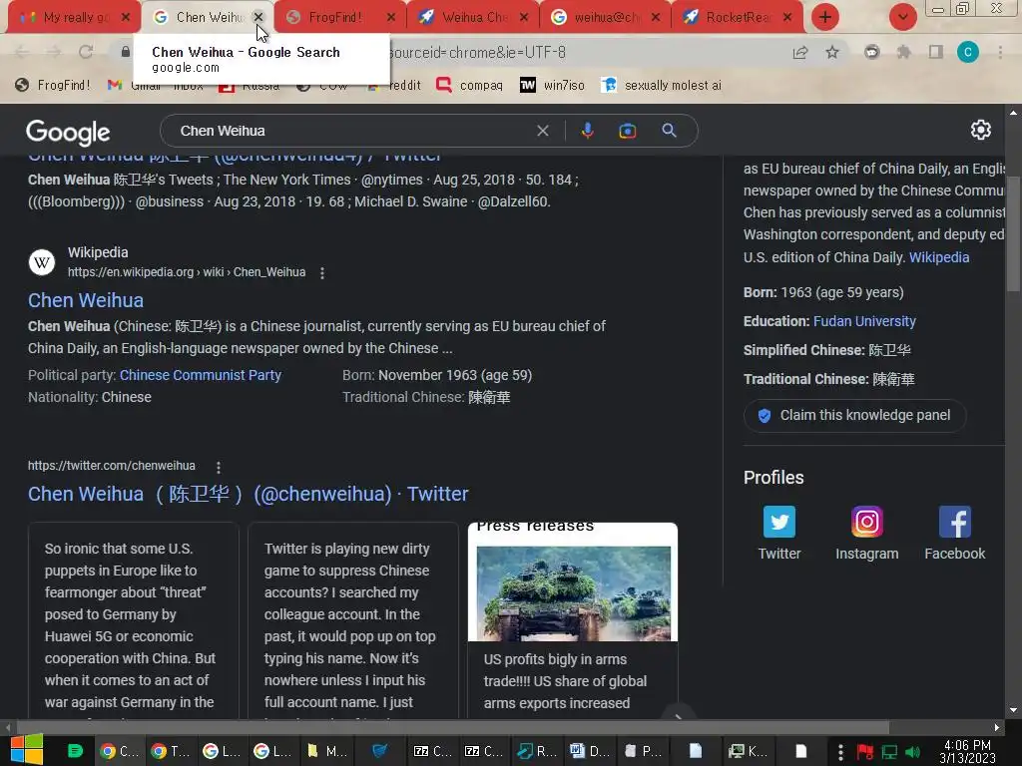
Task: Open the 'Chen Weihua' Wikipedia result
Action: (x=86, y=300)
